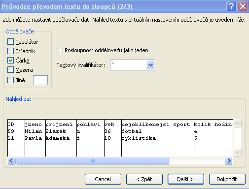Finish the wizard with Dokončit
This screenshot has width=249, height=189.
pos(227,179)
